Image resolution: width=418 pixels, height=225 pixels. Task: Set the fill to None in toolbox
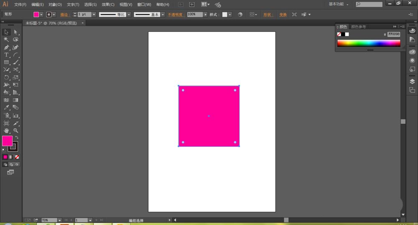pos(17,157)
